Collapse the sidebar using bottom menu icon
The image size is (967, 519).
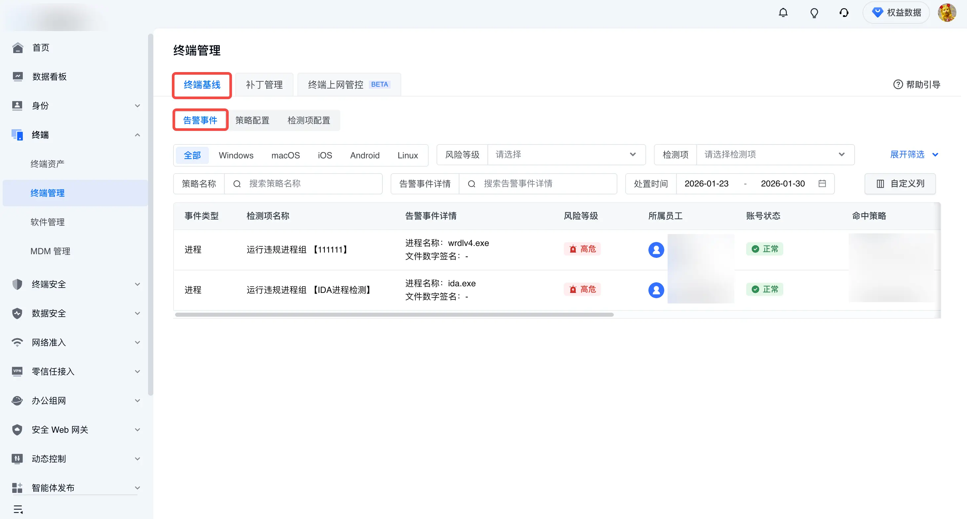[x=18, y=509]
